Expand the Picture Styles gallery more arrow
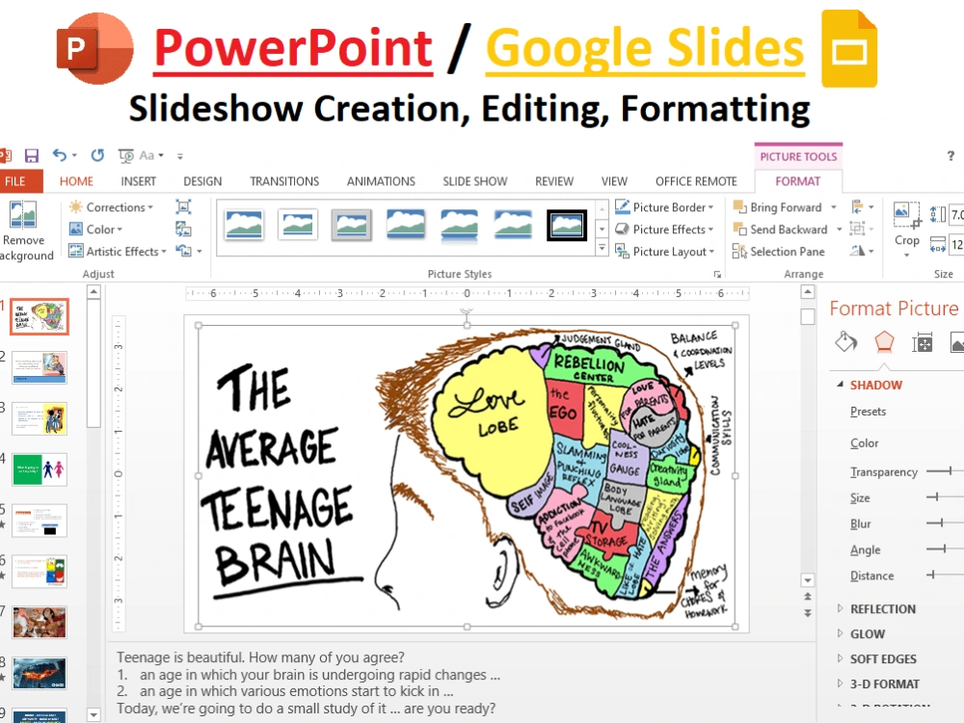This screenshot has height=723, width=964. point(602,249)
